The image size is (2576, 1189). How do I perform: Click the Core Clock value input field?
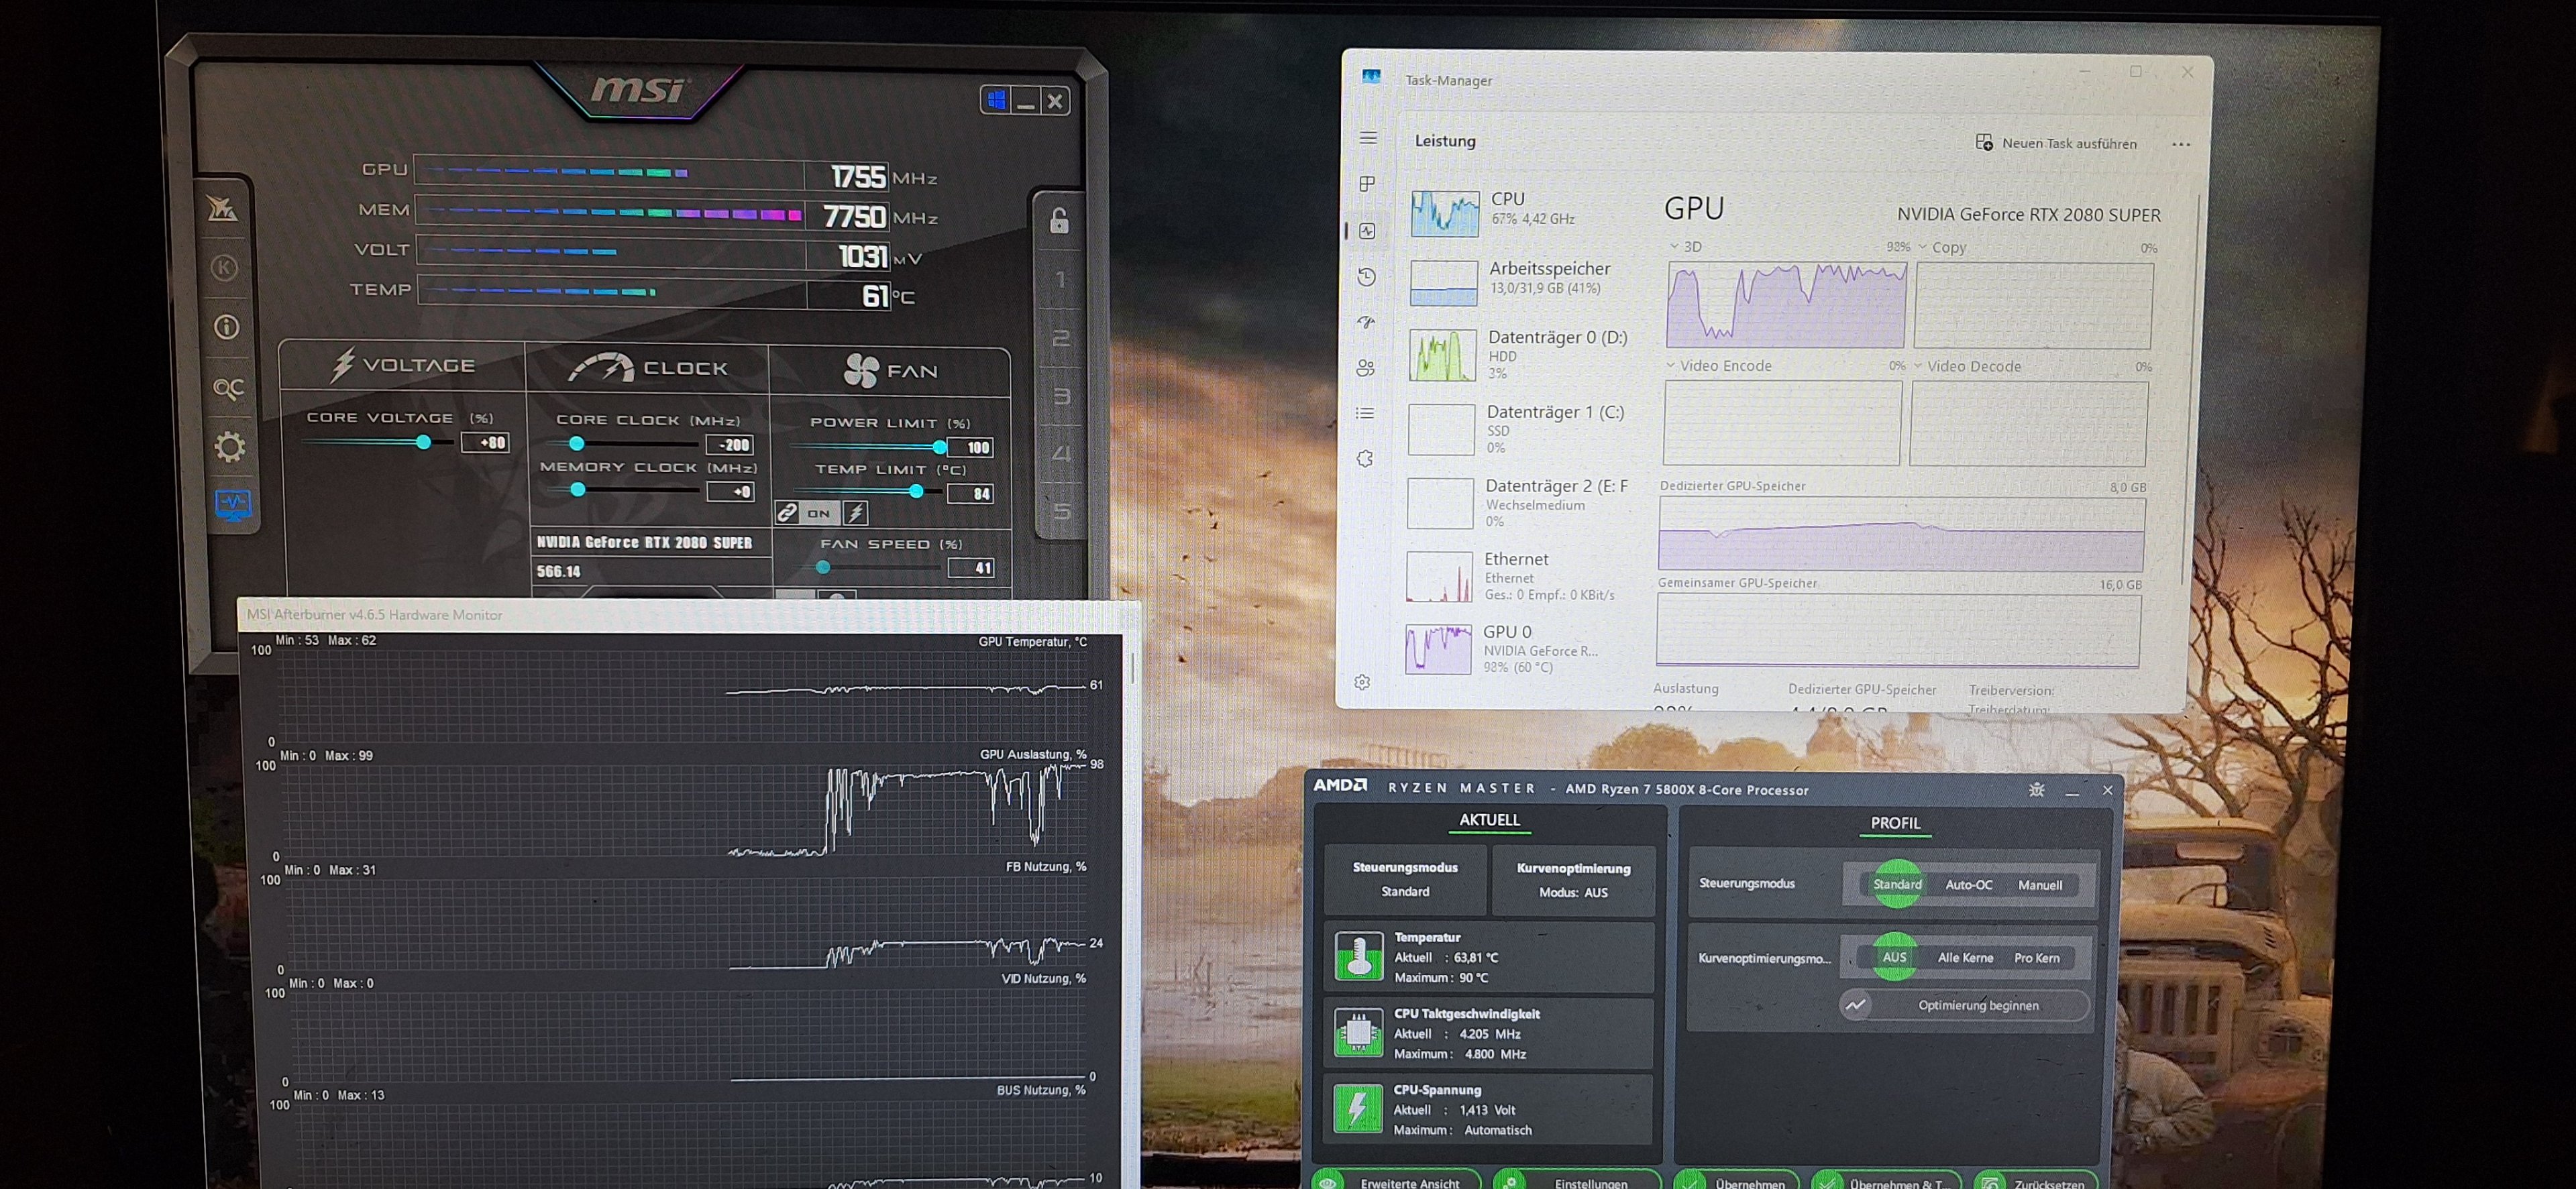(730, 445)
